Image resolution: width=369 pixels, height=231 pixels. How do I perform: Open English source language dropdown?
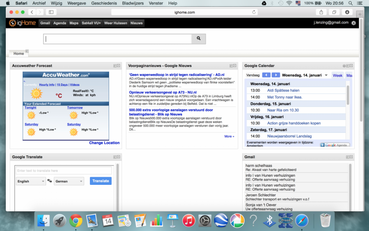click(x=29, y=181)
